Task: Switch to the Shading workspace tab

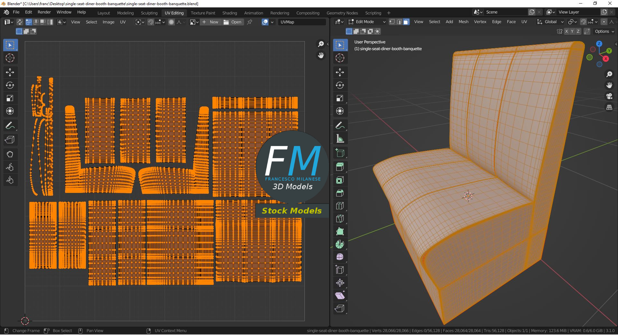Action: [x=229, y=13]
